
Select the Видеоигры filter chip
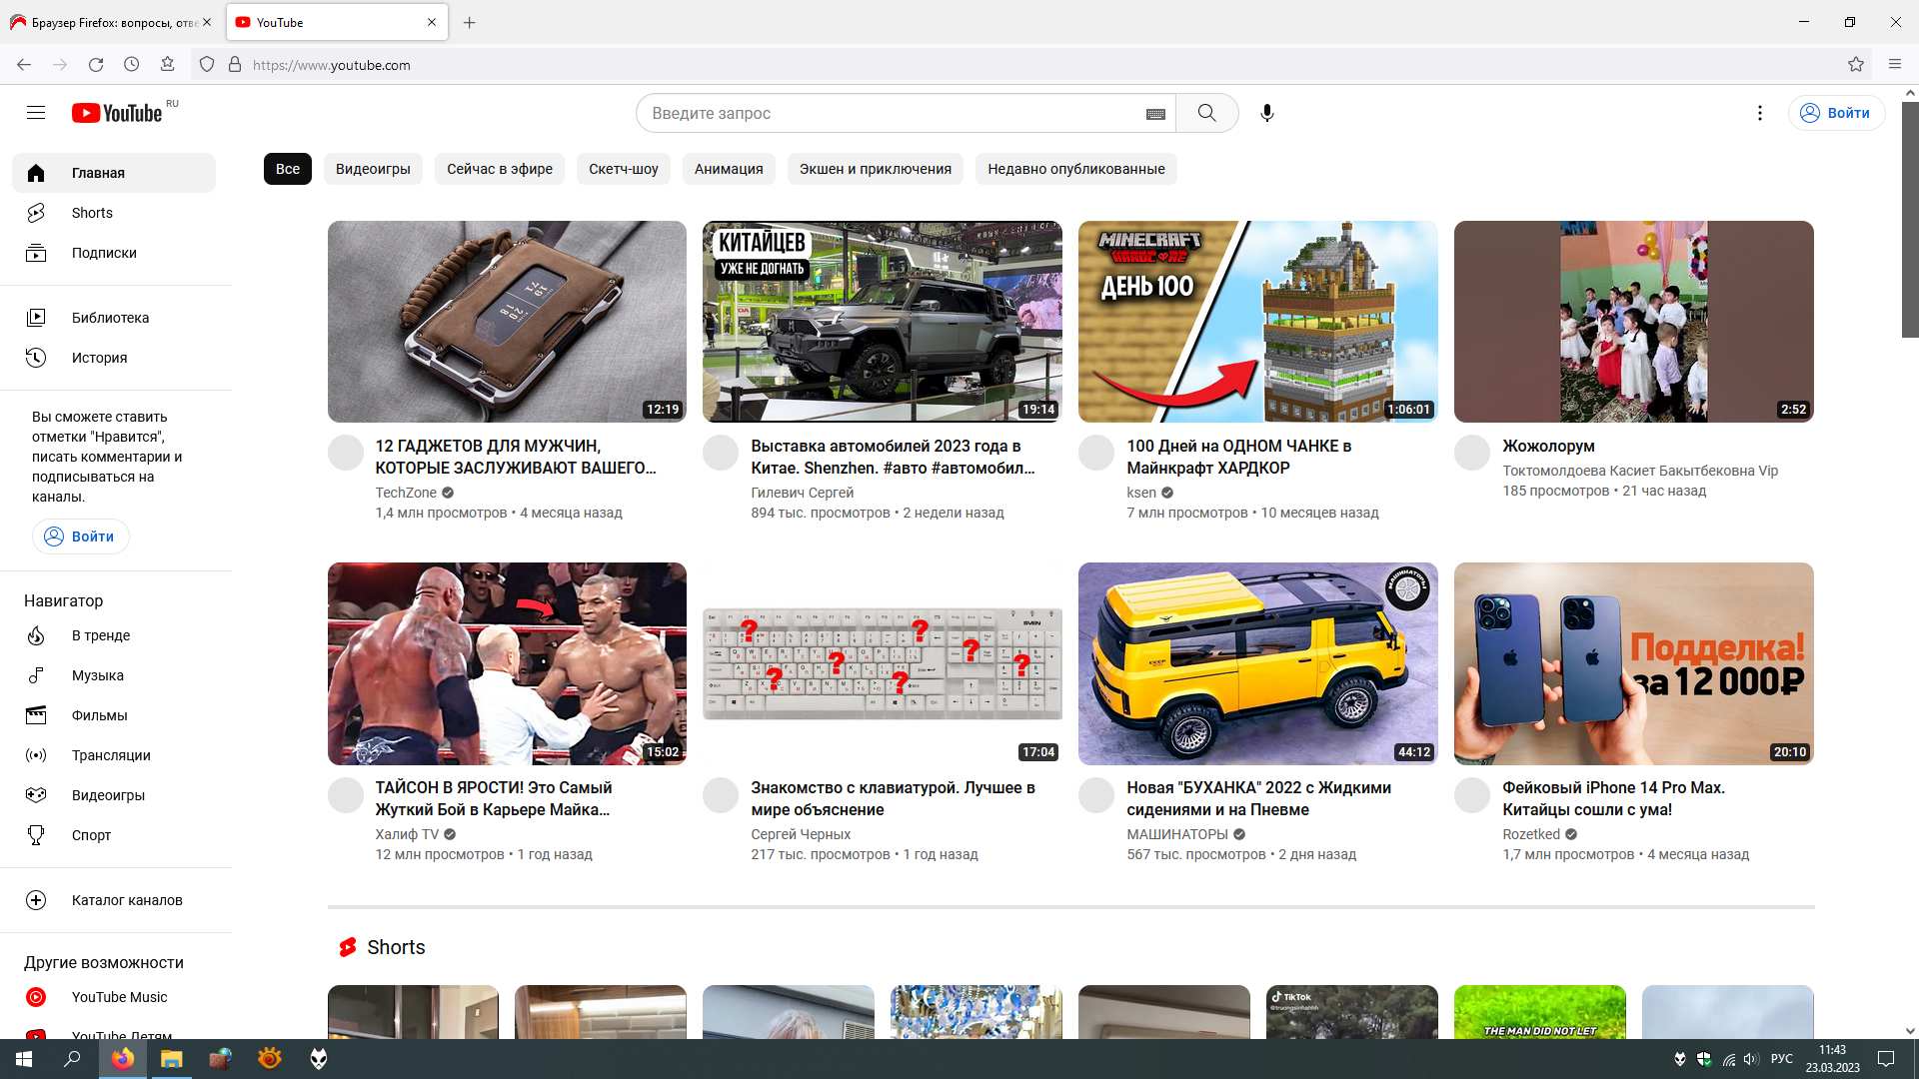point(373,169)
